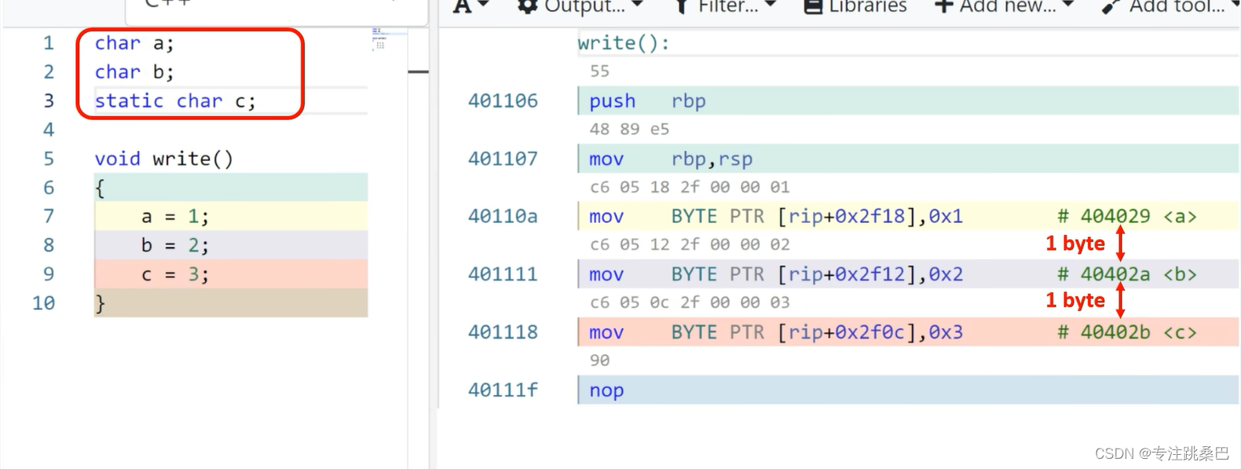Open the caret after the Filter label
The image size is (1241, 469).
tap(770, 5)
